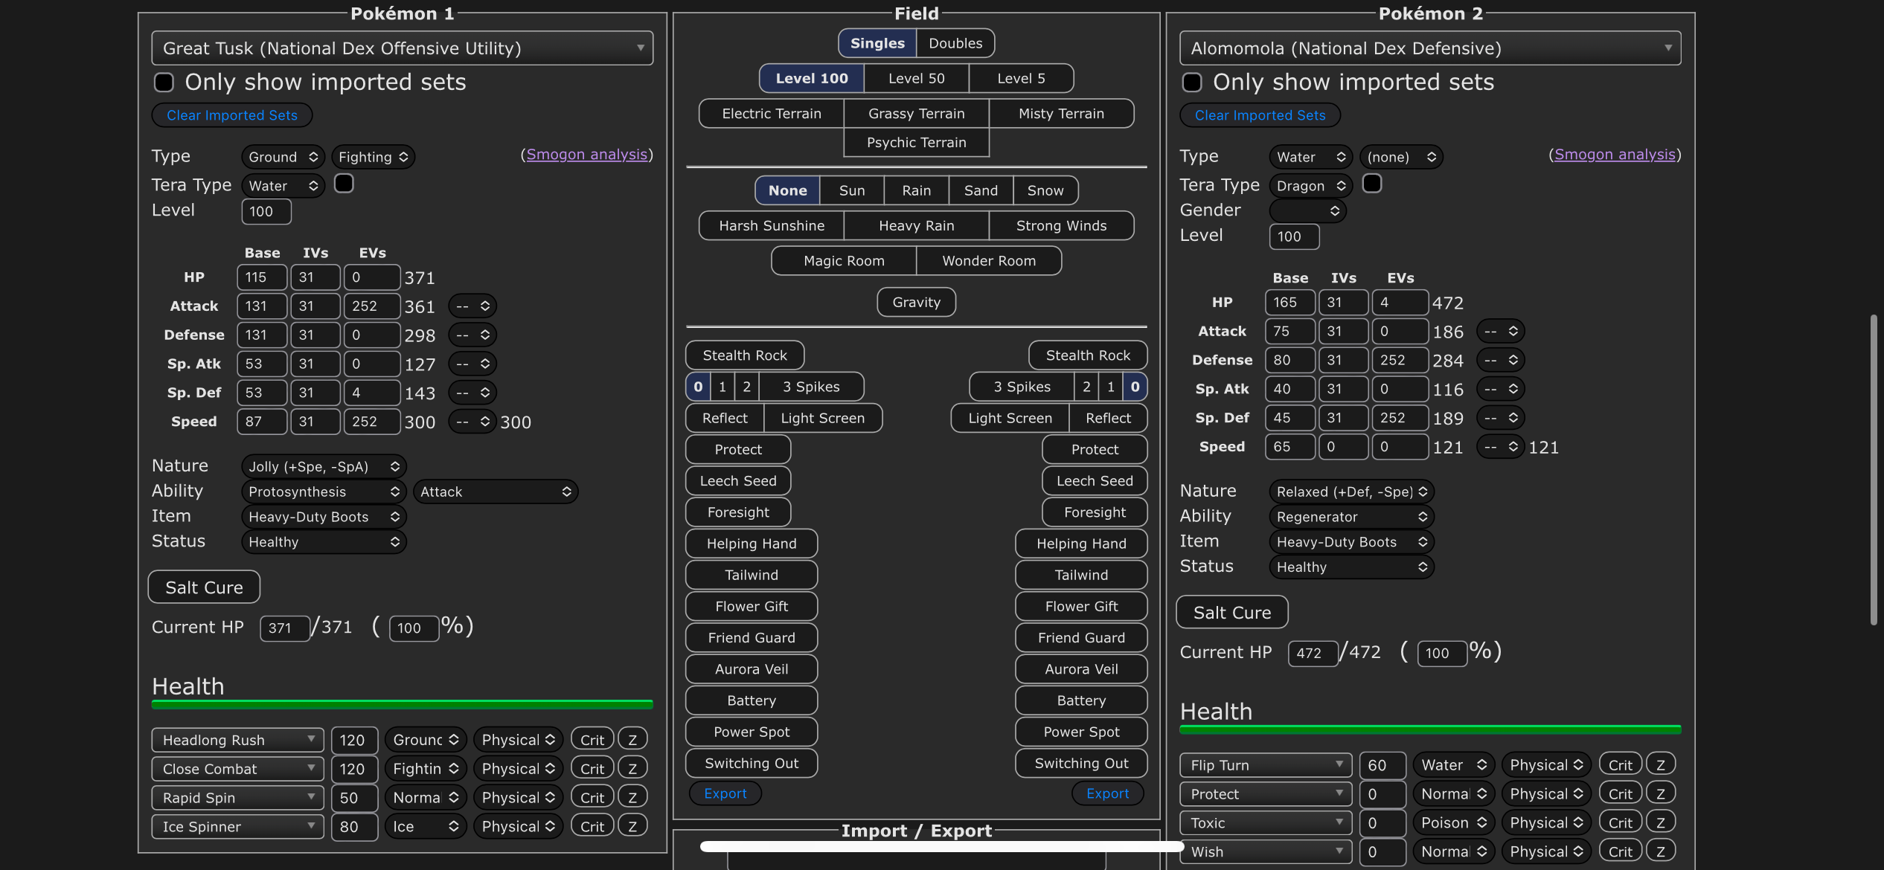This screenshot has width=1884, height=870.
Task: Toggle left side Reflect
Action: click(x=725, y=419)
